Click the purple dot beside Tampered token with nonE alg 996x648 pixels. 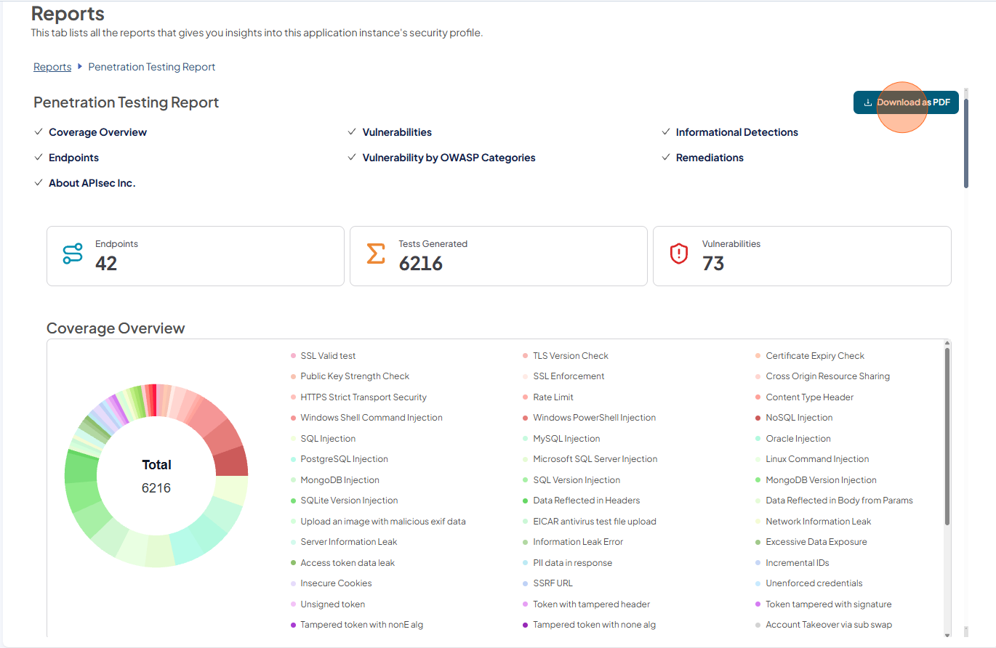point(293,625)
